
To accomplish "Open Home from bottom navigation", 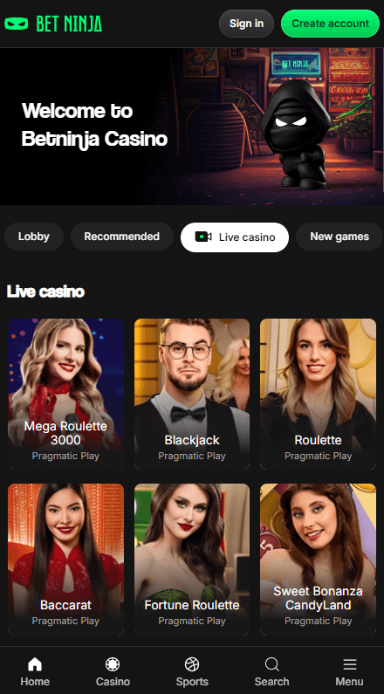I will pos(35,671).
